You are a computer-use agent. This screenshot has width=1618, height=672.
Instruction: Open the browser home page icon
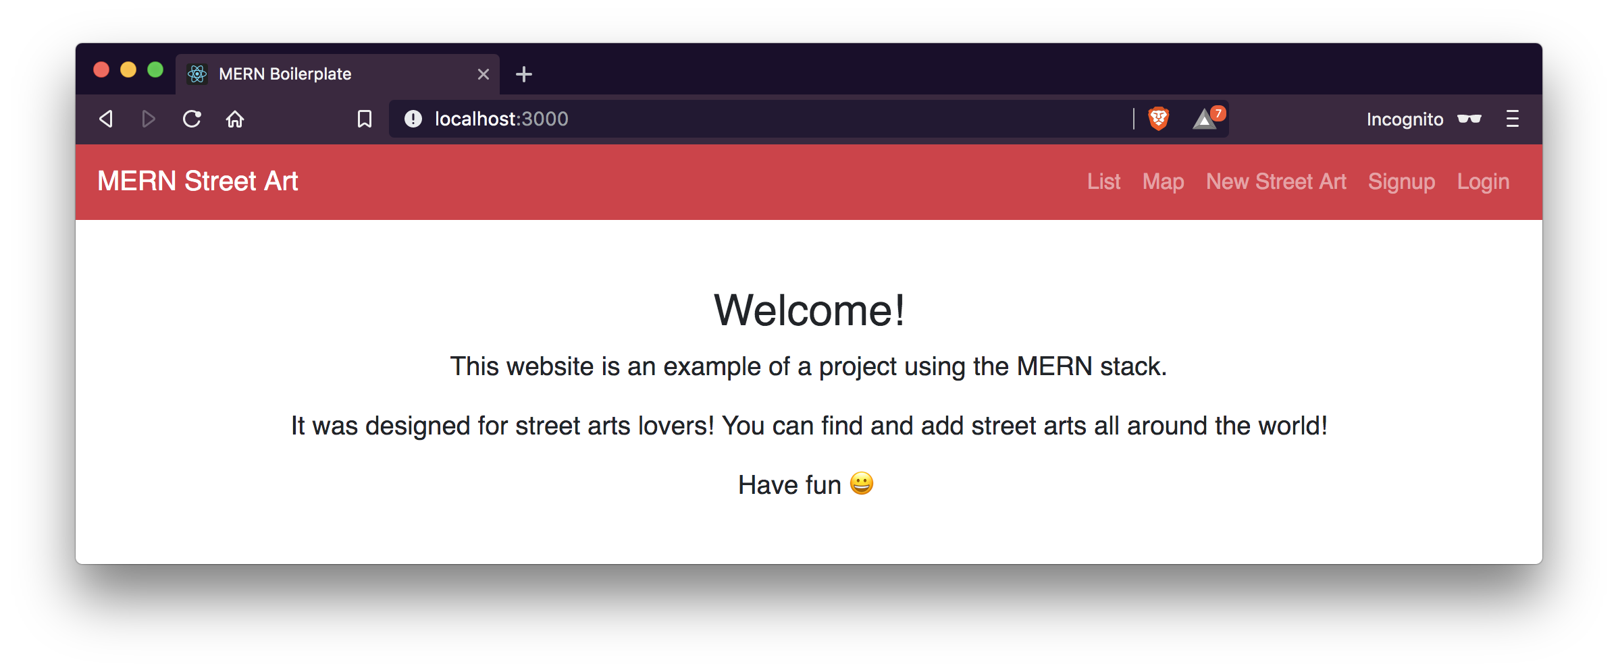[x=235, y=119]
